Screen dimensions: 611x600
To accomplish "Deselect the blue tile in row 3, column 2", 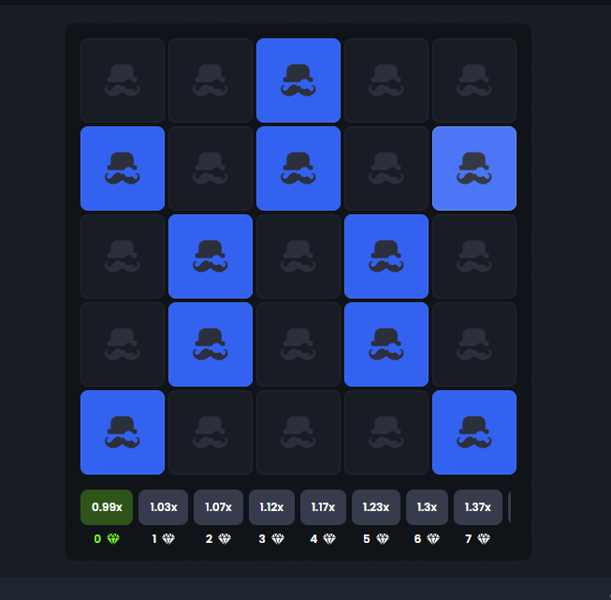I will (x=211, y=256).
